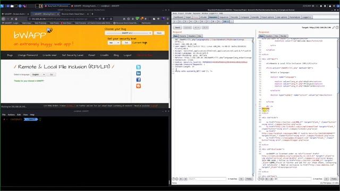The image size is (340, 191).
Task: Switch response view to Render tab
Action: [284, 36]
